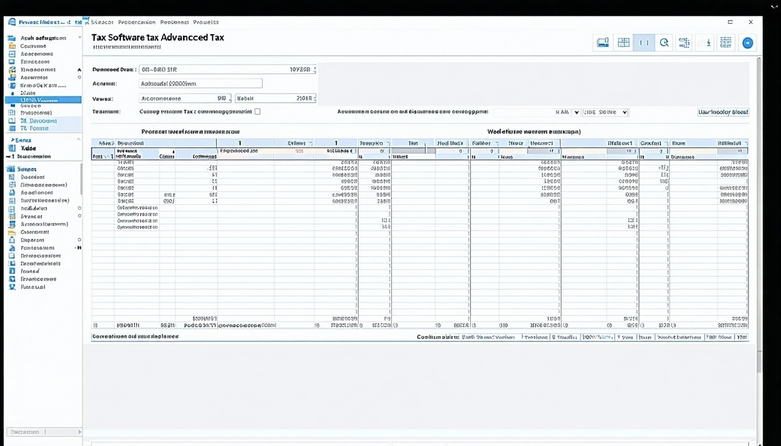Click inside the Account input field
The image size is (781, 446).
pyautogui.click(x=200, y=83)
